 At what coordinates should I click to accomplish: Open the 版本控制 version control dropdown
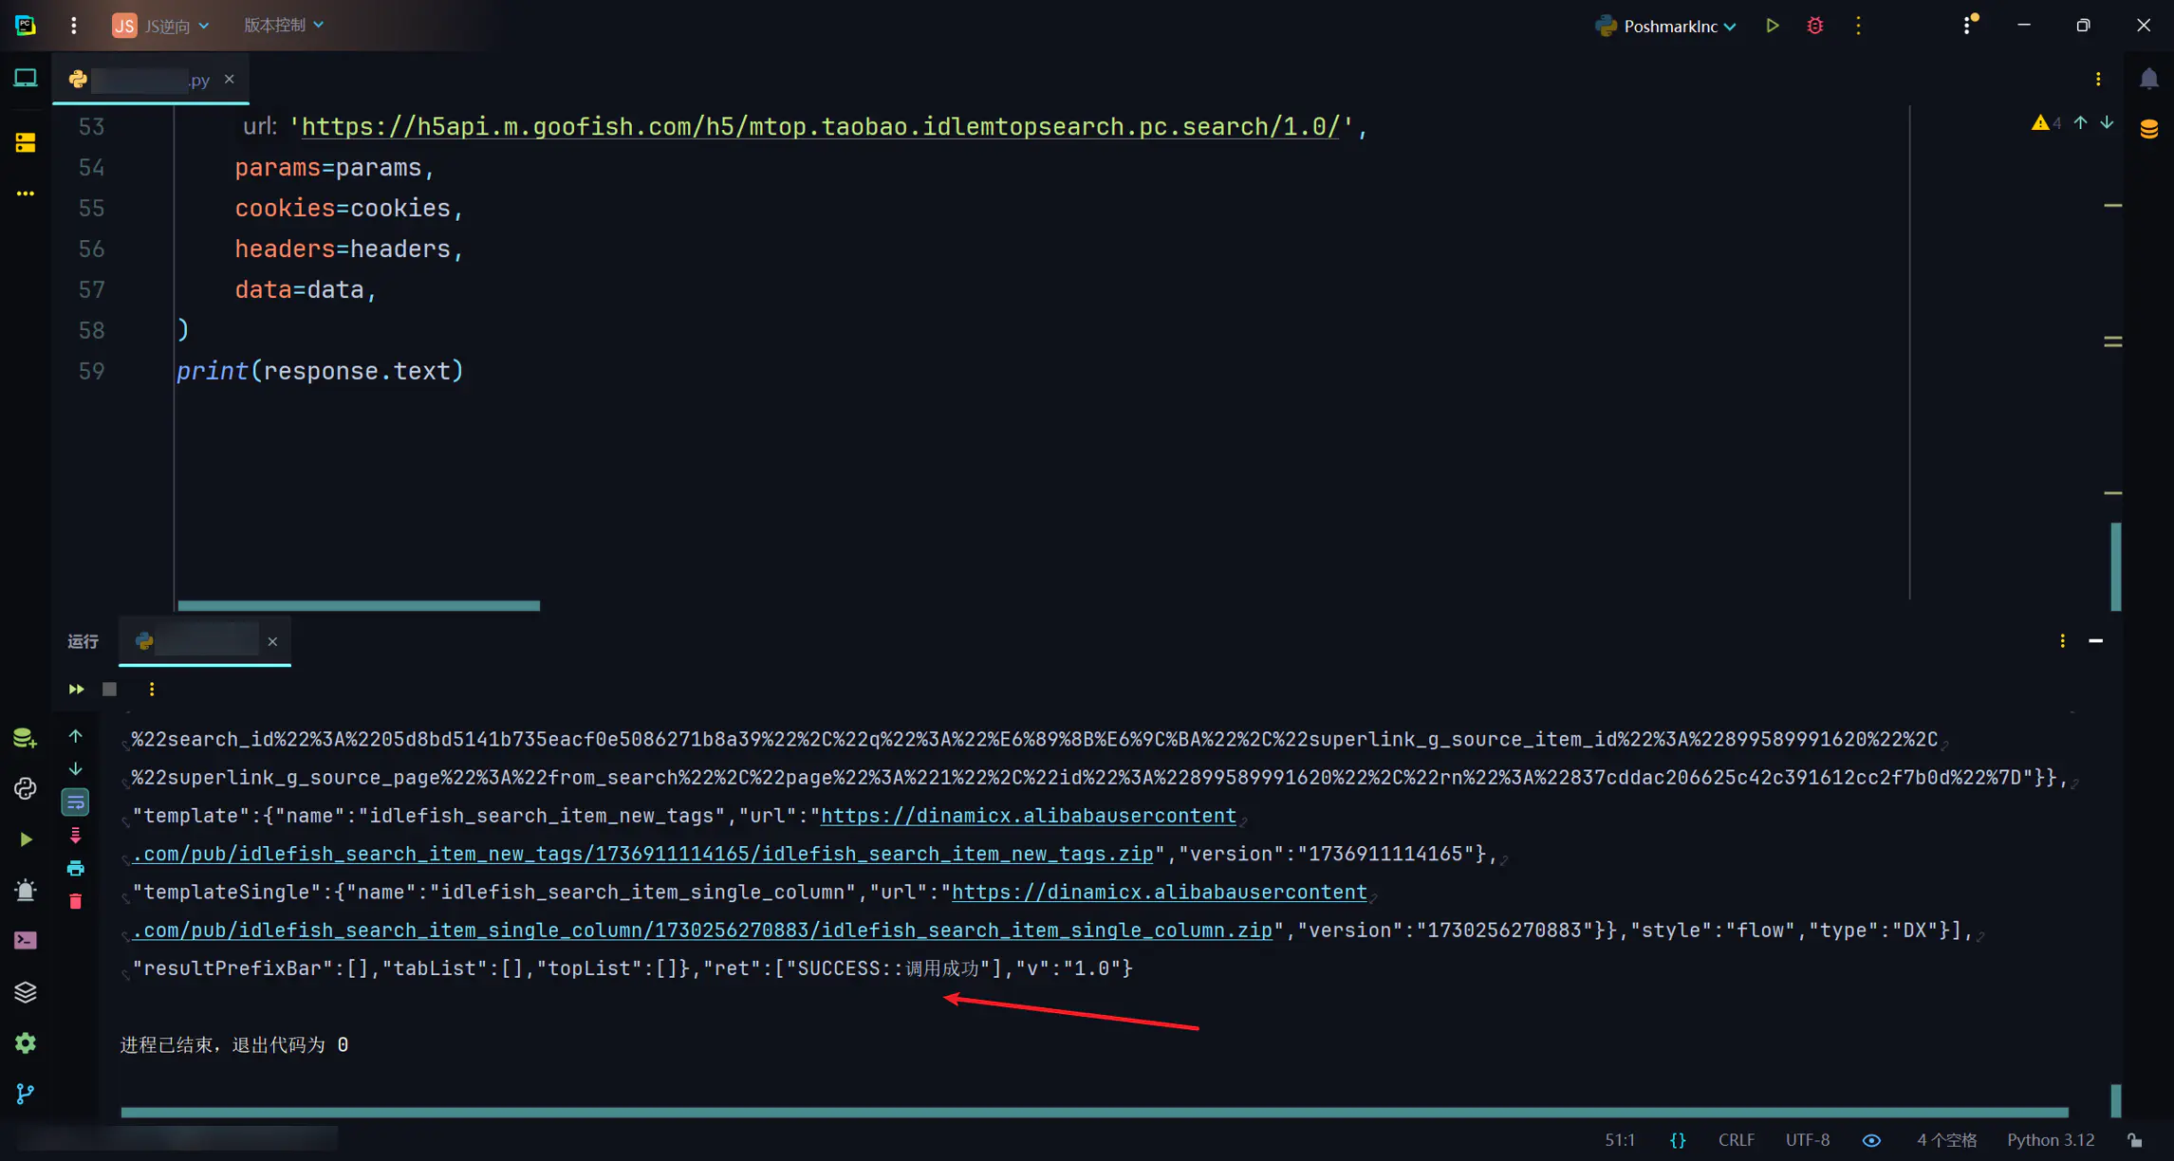tap(283, 25)
